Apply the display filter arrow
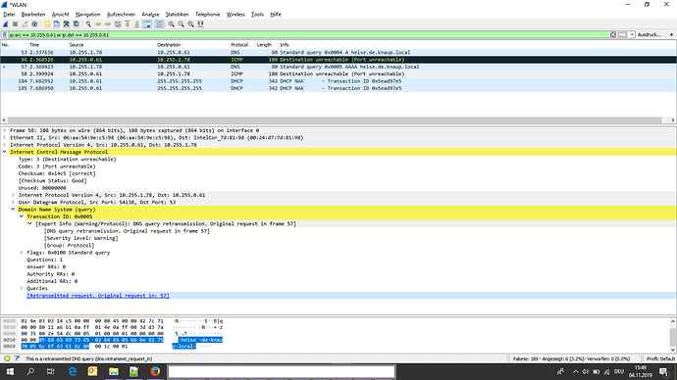Viewport: 677px width, 380px height. point(622,34)
